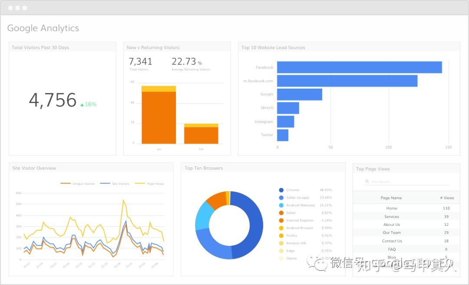Click the m.facebook.com lead source bar
This screenshot has width=469, height=285.
[x=347, y=81]
